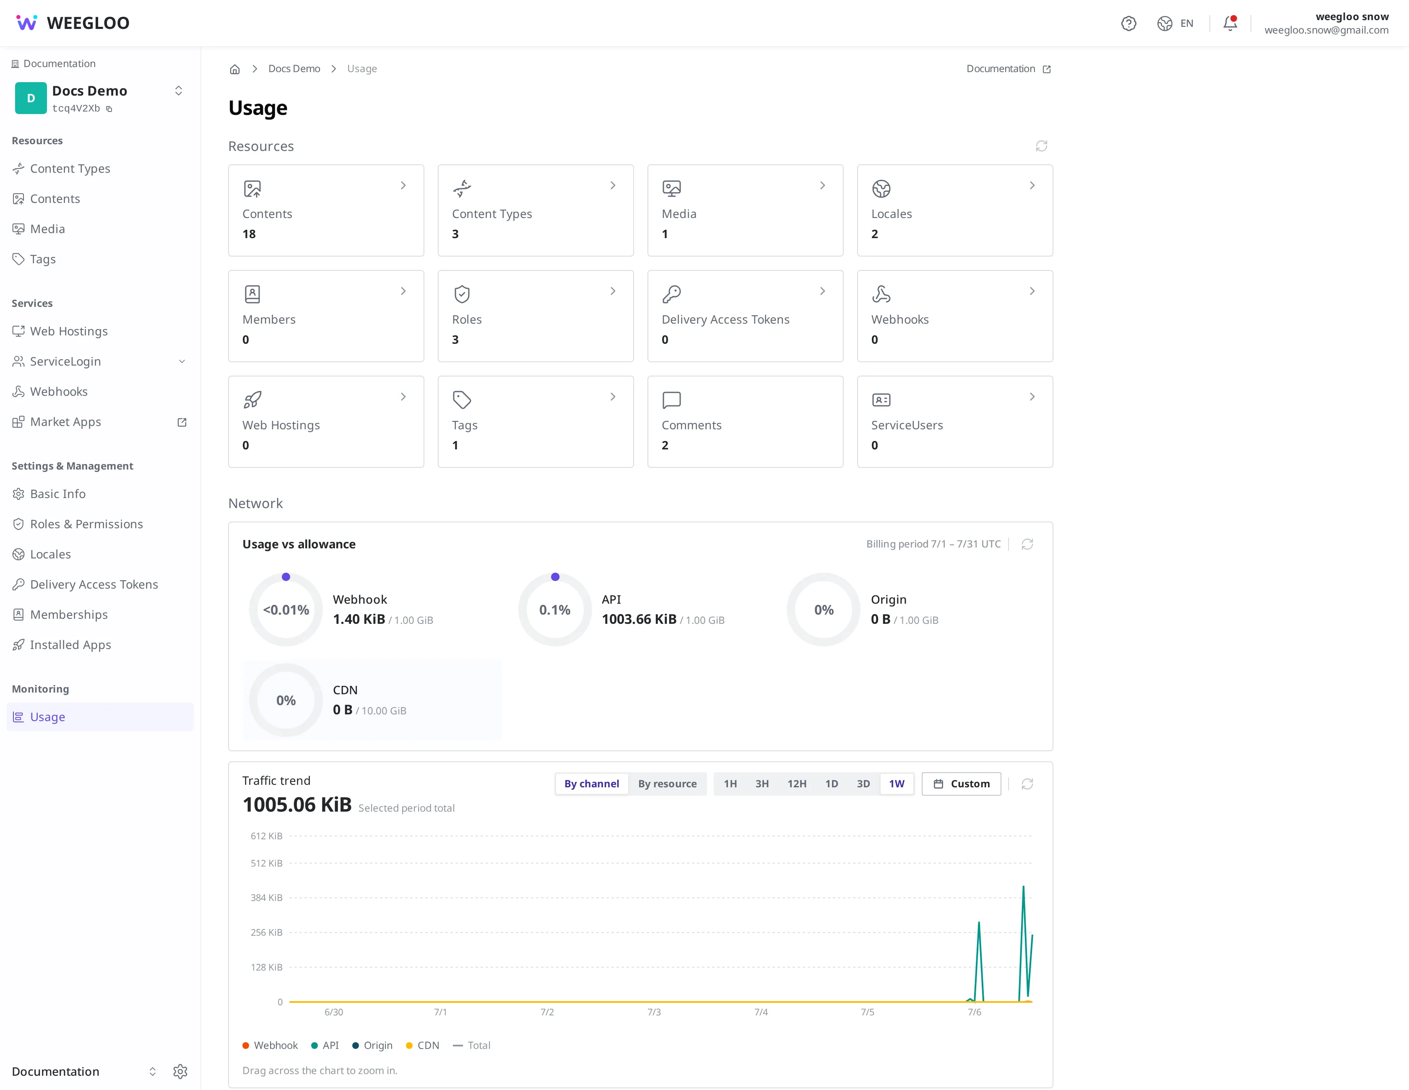The width and height of the screenshot is (1409, 1090).
Task: Switch traffic trend to By channel
Action: (x=592, y=784)
